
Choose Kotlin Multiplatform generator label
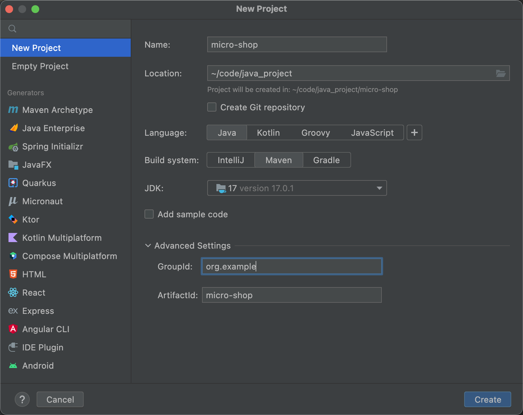tap(62, 238)
